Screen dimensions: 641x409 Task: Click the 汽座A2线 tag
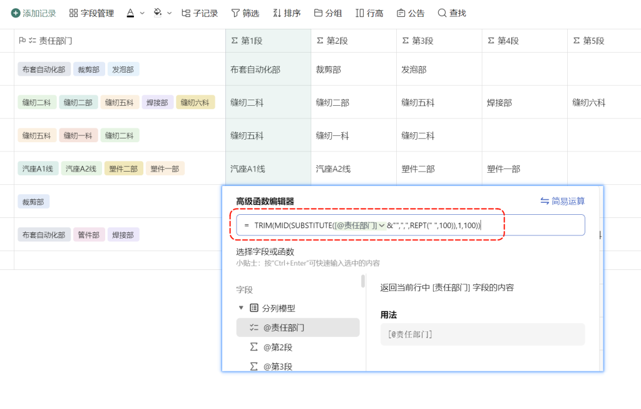(81, 168)
